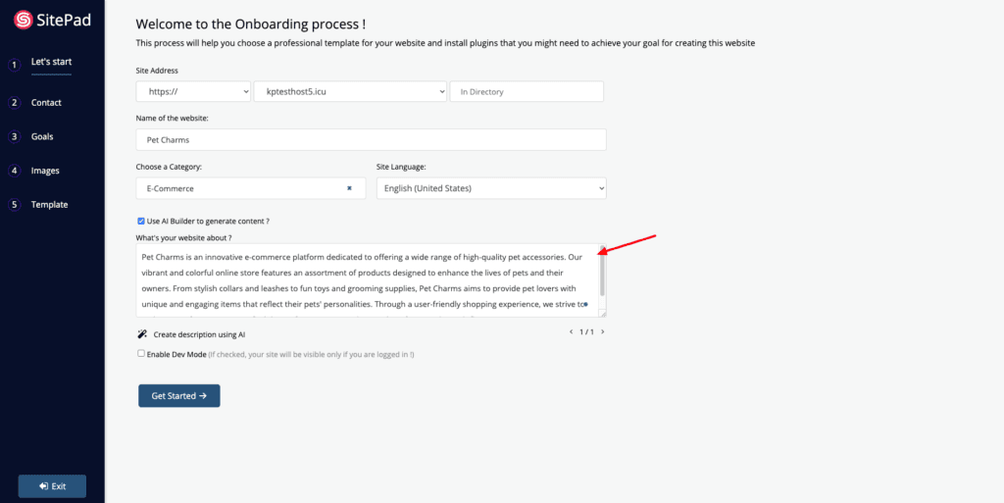Screen dimensions: 1004x503
Task: Click the Get Started button
Action: coord(179,395)
